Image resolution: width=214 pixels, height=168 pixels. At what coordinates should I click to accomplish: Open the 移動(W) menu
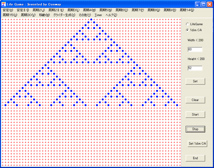[44, 15]
